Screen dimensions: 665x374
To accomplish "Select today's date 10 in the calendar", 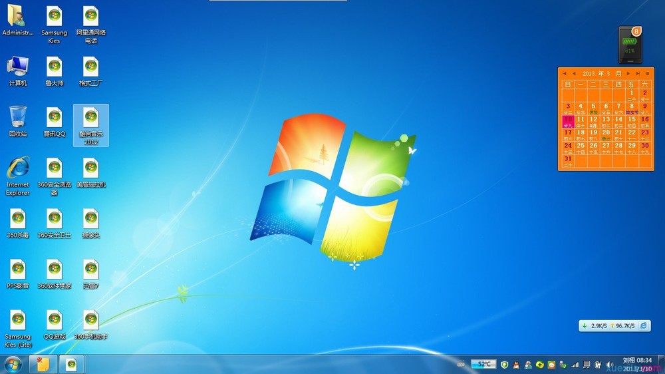I will pos(569,121).
